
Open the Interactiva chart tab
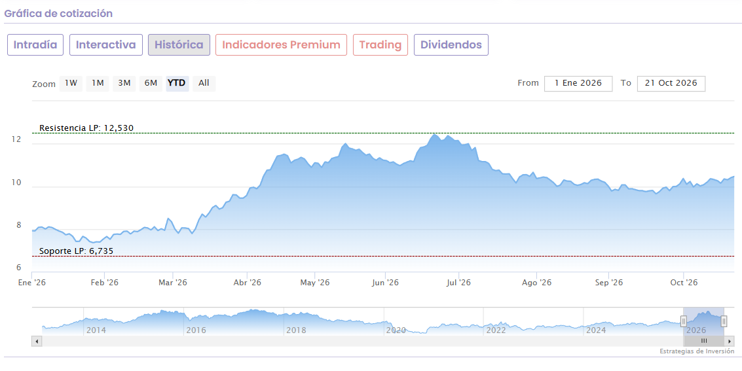(x=106, y=45)
